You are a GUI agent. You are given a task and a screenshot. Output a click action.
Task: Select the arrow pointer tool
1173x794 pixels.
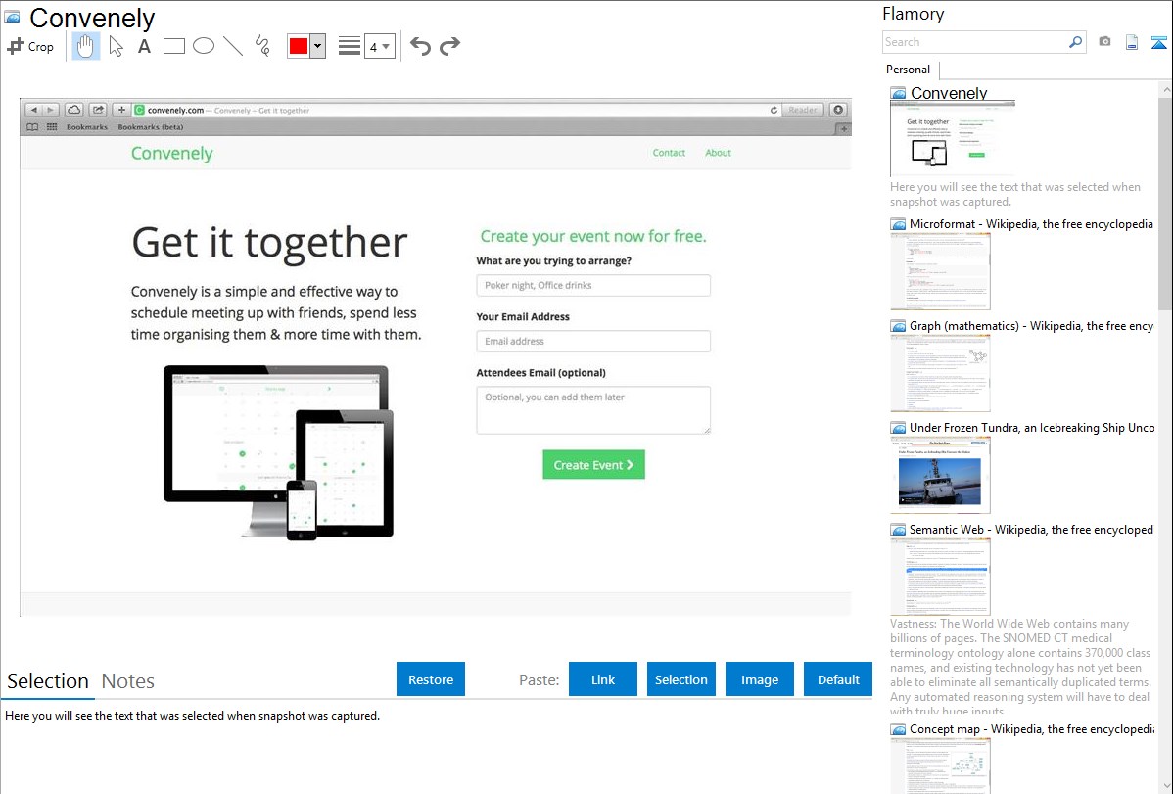click(116, 46)
